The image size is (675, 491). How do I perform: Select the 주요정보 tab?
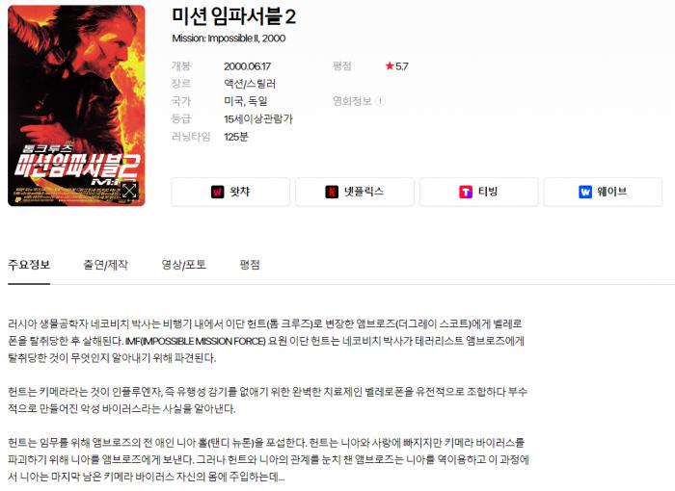[x=29, y=265]
